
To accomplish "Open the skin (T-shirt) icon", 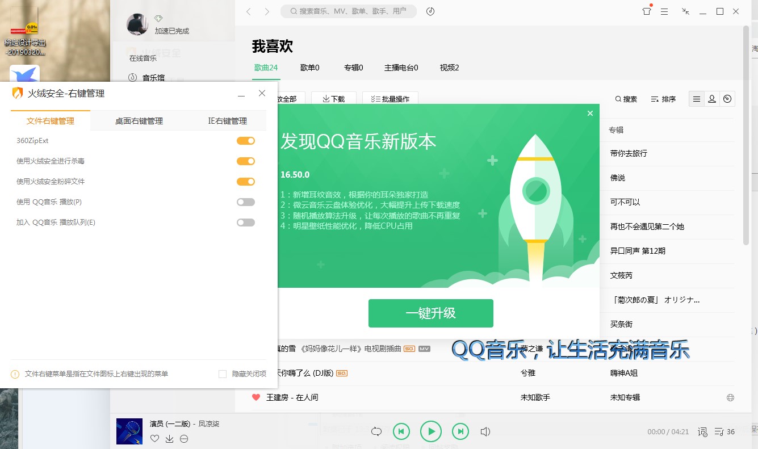I will (646, 11).
